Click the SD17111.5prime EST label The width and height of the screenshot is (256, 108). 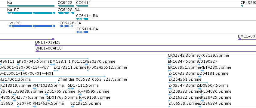(x=83, y=85)
